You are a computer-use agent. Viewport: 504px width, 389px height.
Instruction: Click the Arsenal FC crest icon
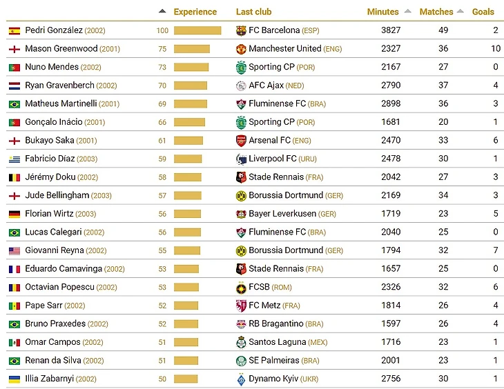241,140
